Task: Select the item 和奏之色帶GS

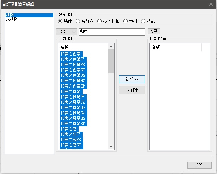Action: click(x=74, y=75)
